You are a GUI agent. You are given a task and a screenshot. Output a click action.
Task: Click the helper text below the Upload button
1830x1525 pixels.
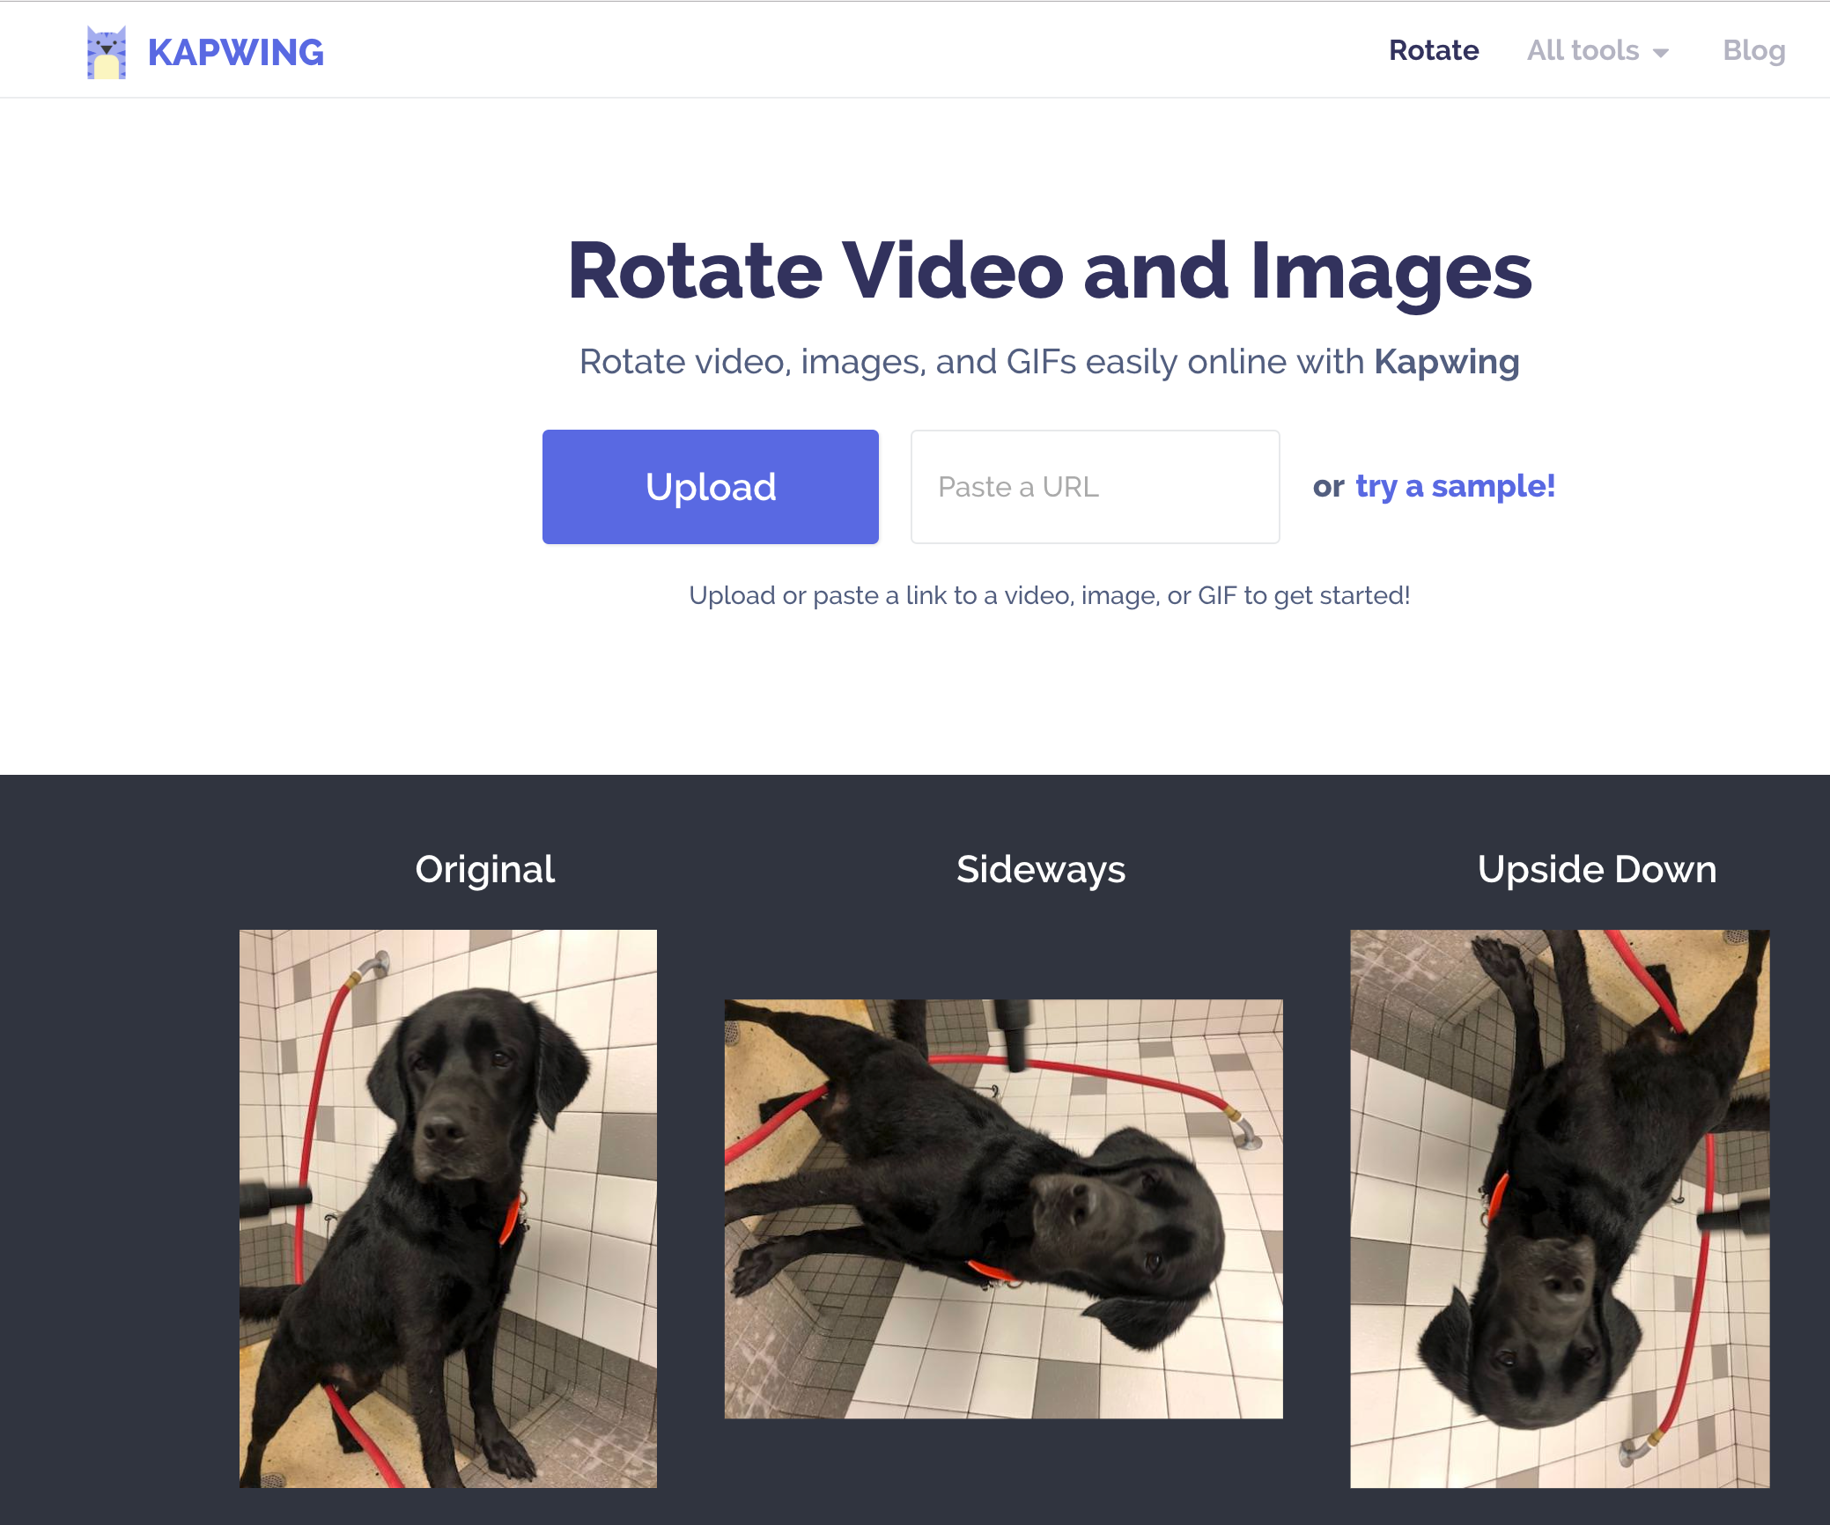pyautogui.click(x=1049, y=595)
